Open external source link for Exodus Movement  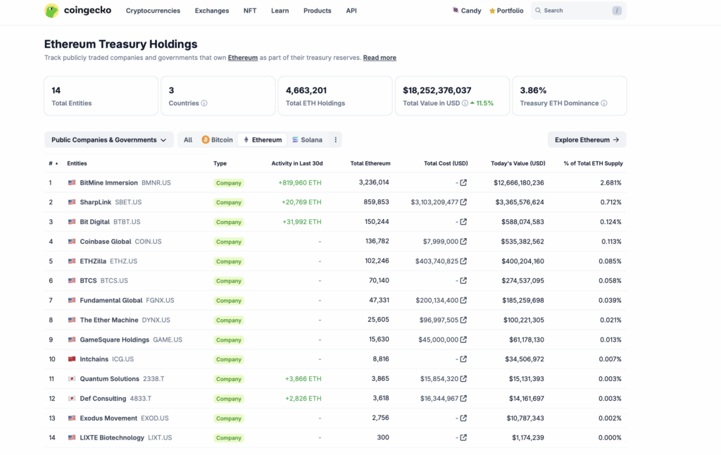[x=463, y=418]
